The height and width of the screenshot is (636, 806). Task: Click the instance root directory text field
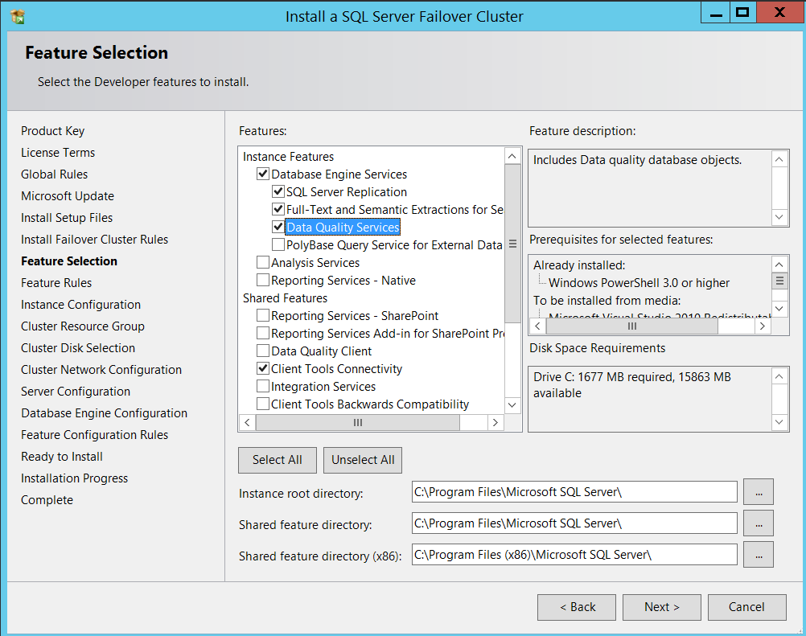(x=574, y=492)
